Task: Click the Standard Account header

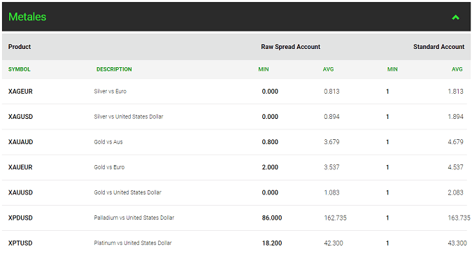Action: [438, 47]
